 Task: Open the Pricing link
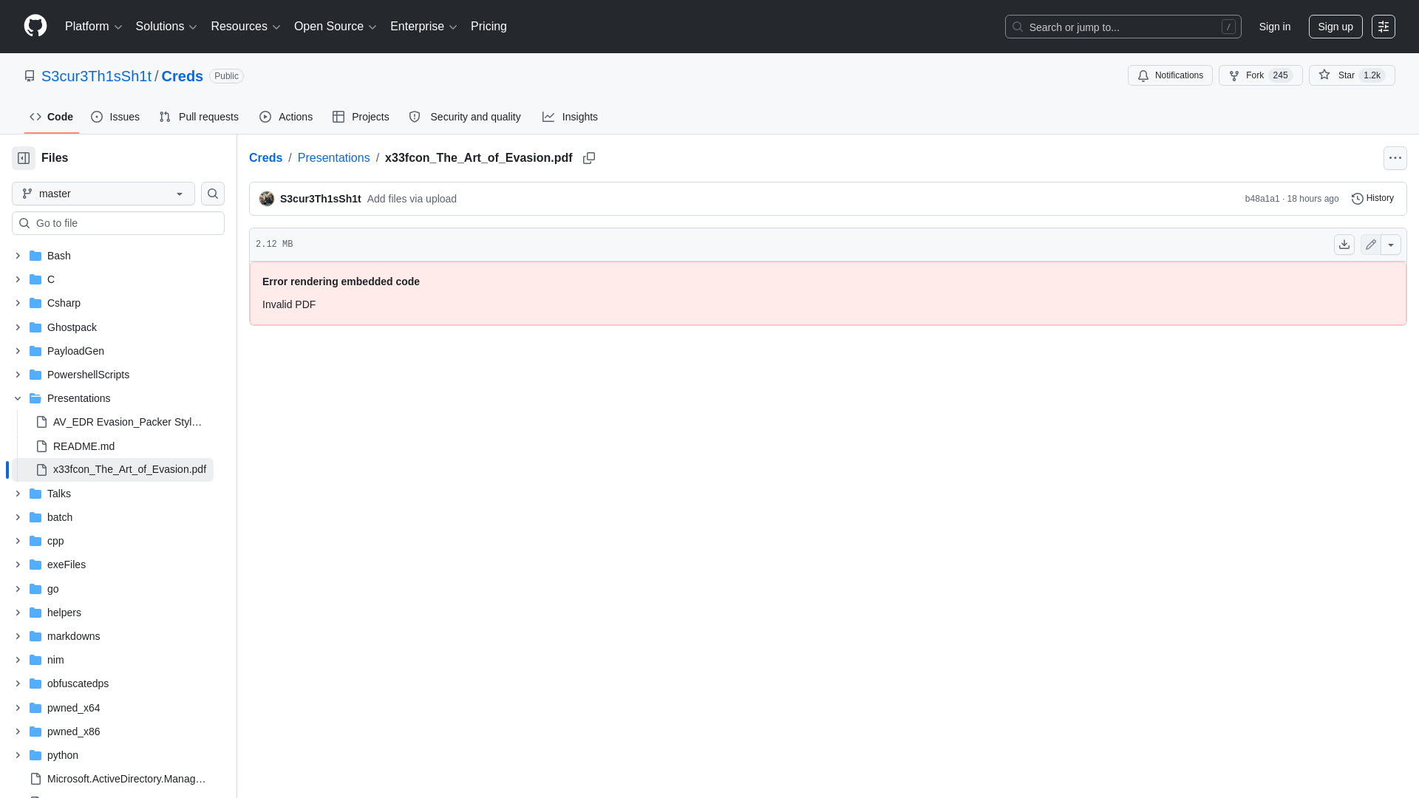[489, 27]
